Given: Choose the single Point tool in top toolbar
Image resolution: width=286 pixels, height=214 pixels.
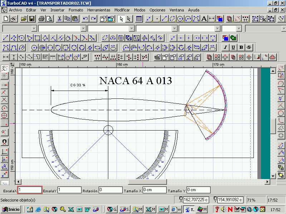Looking at the screenshot, I should coord(157,19).
